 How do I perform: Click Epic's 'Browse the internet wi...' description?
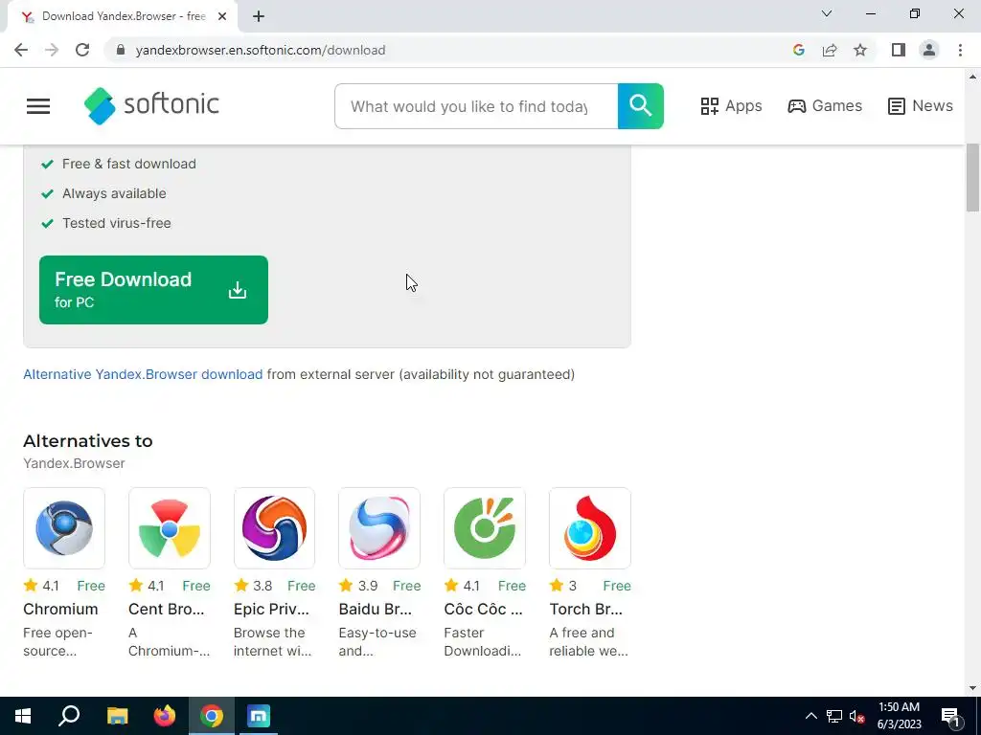click(272, 642)
